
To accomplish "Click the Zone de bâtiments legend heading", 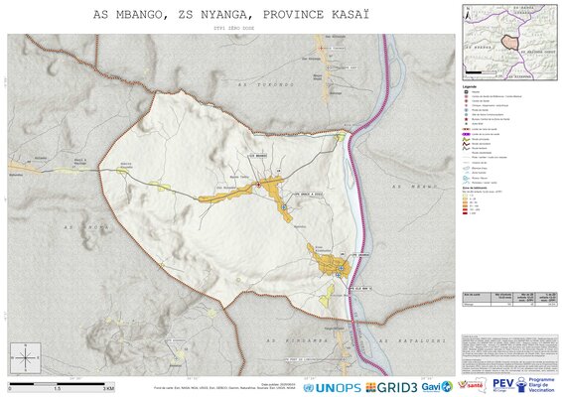I will 475,188.
